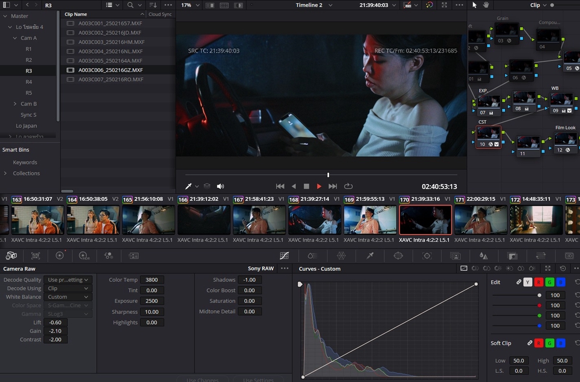Open the White Balance dropdown
Image resolution: width=580 pixels, height=382 pixels.
pyautogui.click(x=69, y=297)
